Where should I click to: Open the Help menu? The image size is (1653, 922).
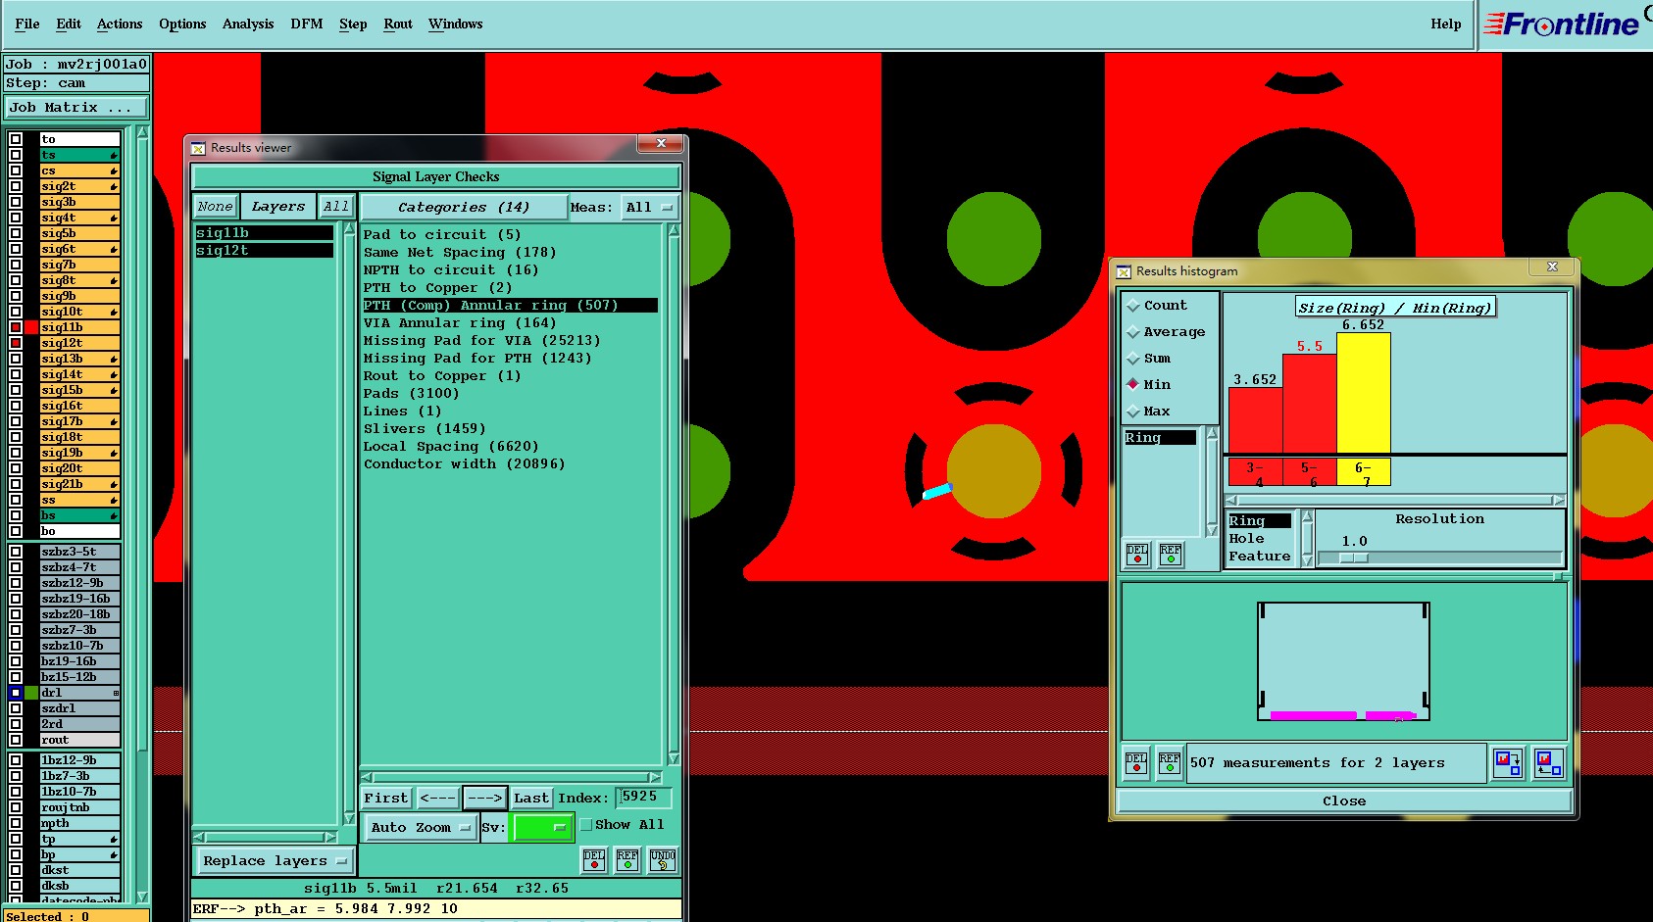1446,24
